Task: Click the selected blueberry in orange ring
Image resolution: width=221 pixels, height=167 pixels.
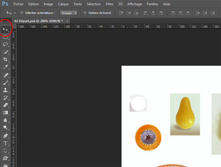Action: 148,138
